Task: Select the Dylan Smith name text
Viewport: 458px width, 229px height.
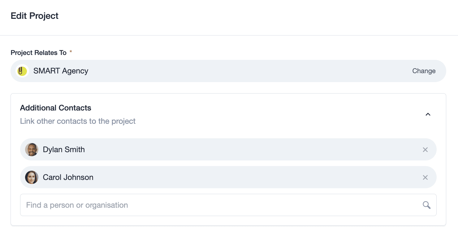Action: pos(64,149)
